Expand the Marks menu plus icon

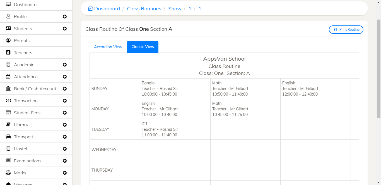(65, 173)
